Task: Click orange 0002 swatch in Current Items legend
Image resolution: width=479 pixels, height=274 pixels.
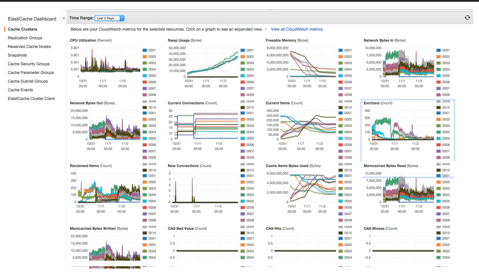Action: pos(341,119)
